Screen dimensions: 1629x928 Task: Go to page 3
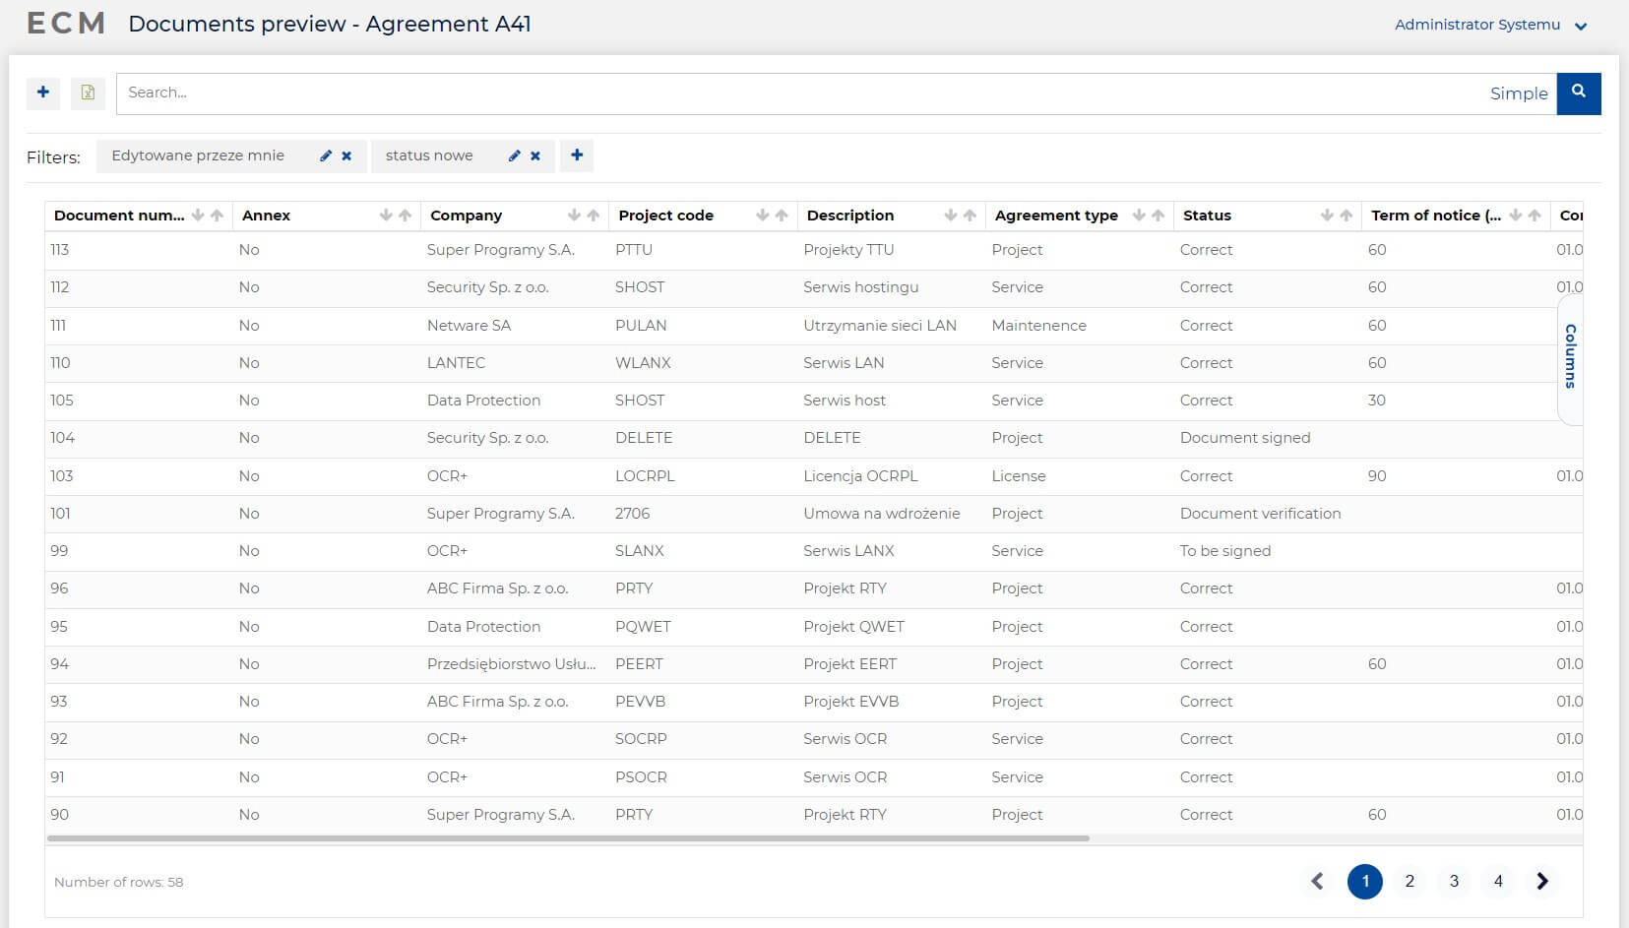1454,882
